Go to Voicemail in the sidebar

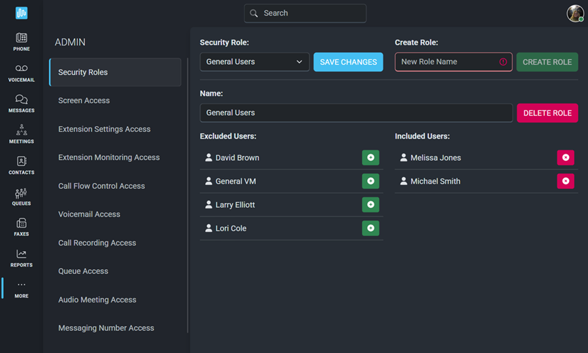point(22,73)
